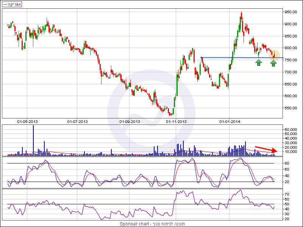This screenshot has height=227, width=303.
Task: Click the left green up arrow marker
Action: pyautogui.click(x=259, y=62)
